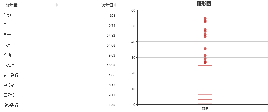Click the topmost outlier dot near 55
Image resolution: width=268 pixels, height=112 pixels.
tap(205, 18)
